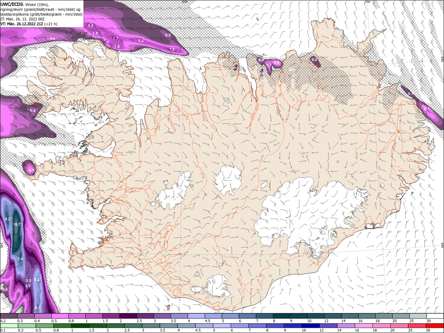
Task: Click the 8.2 precipitation value label
Action: (x=8, y=219)
